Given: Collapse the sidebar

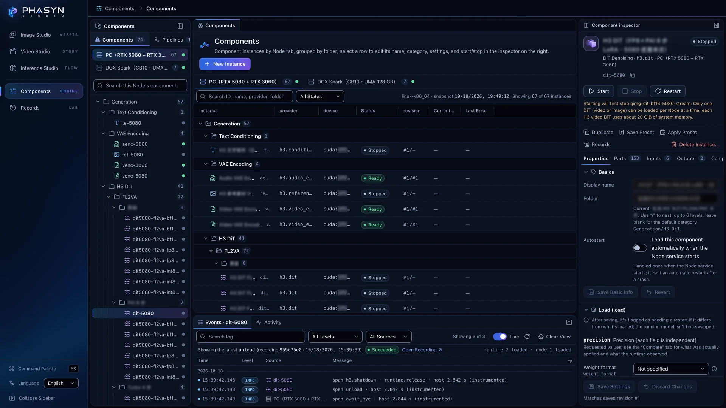Looking at the screenshot, I should pos(33,398).
